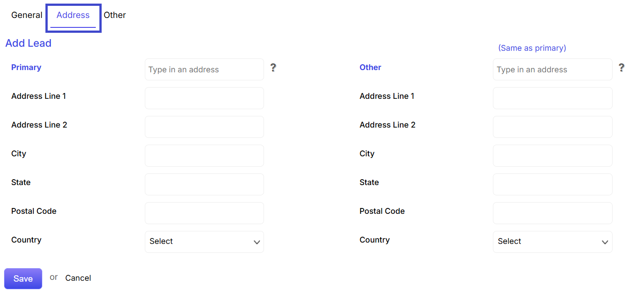This screenshot has height=296, width=631.
Task: Click the Cancel link
Action: [x=78, y=278]
